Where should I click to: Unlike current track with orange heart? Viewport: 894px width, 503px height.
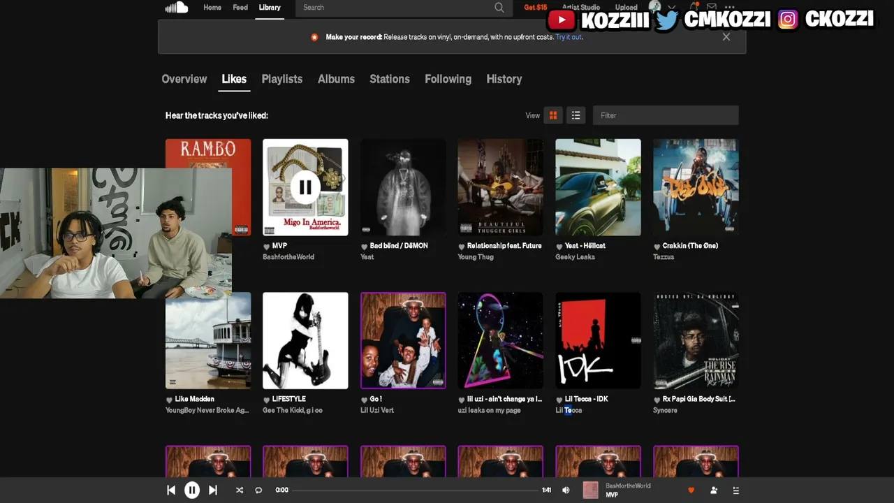[x=691, y=490]
